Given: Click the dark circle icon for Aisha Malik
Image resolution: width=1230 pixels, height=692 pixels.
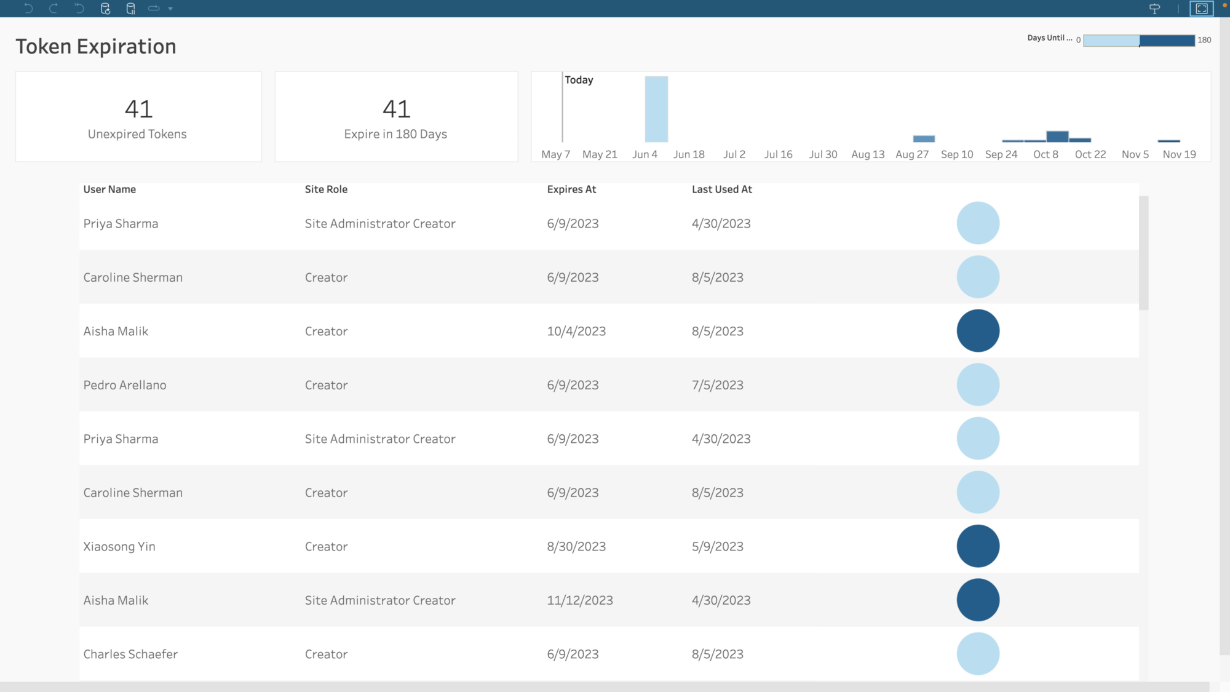Looking at the screenshot, I should point(978,330).
